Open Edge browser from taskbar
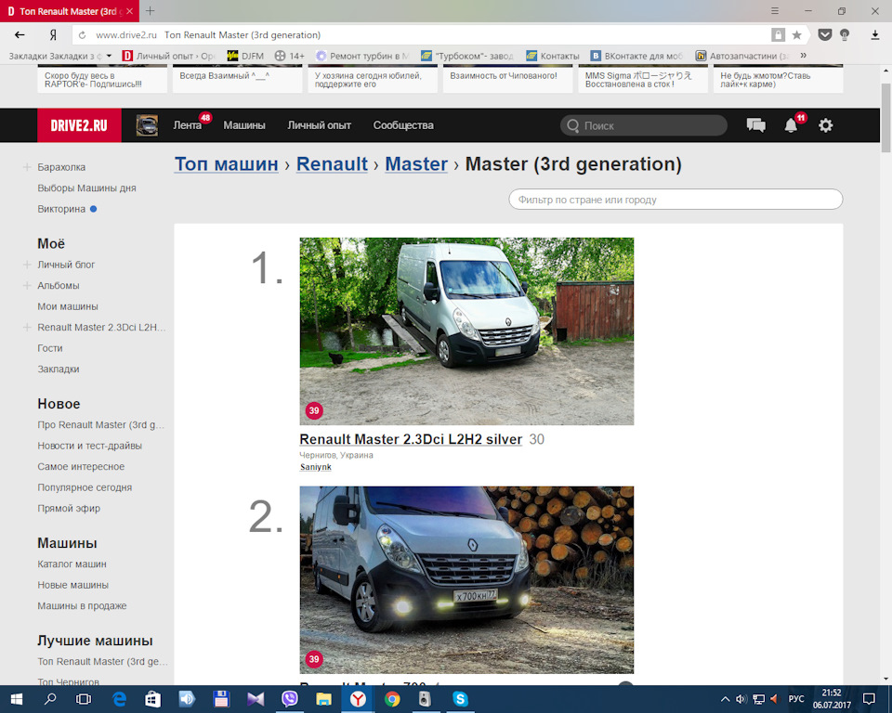This screenshot has width=892, height=713. [x=119, y=699]
